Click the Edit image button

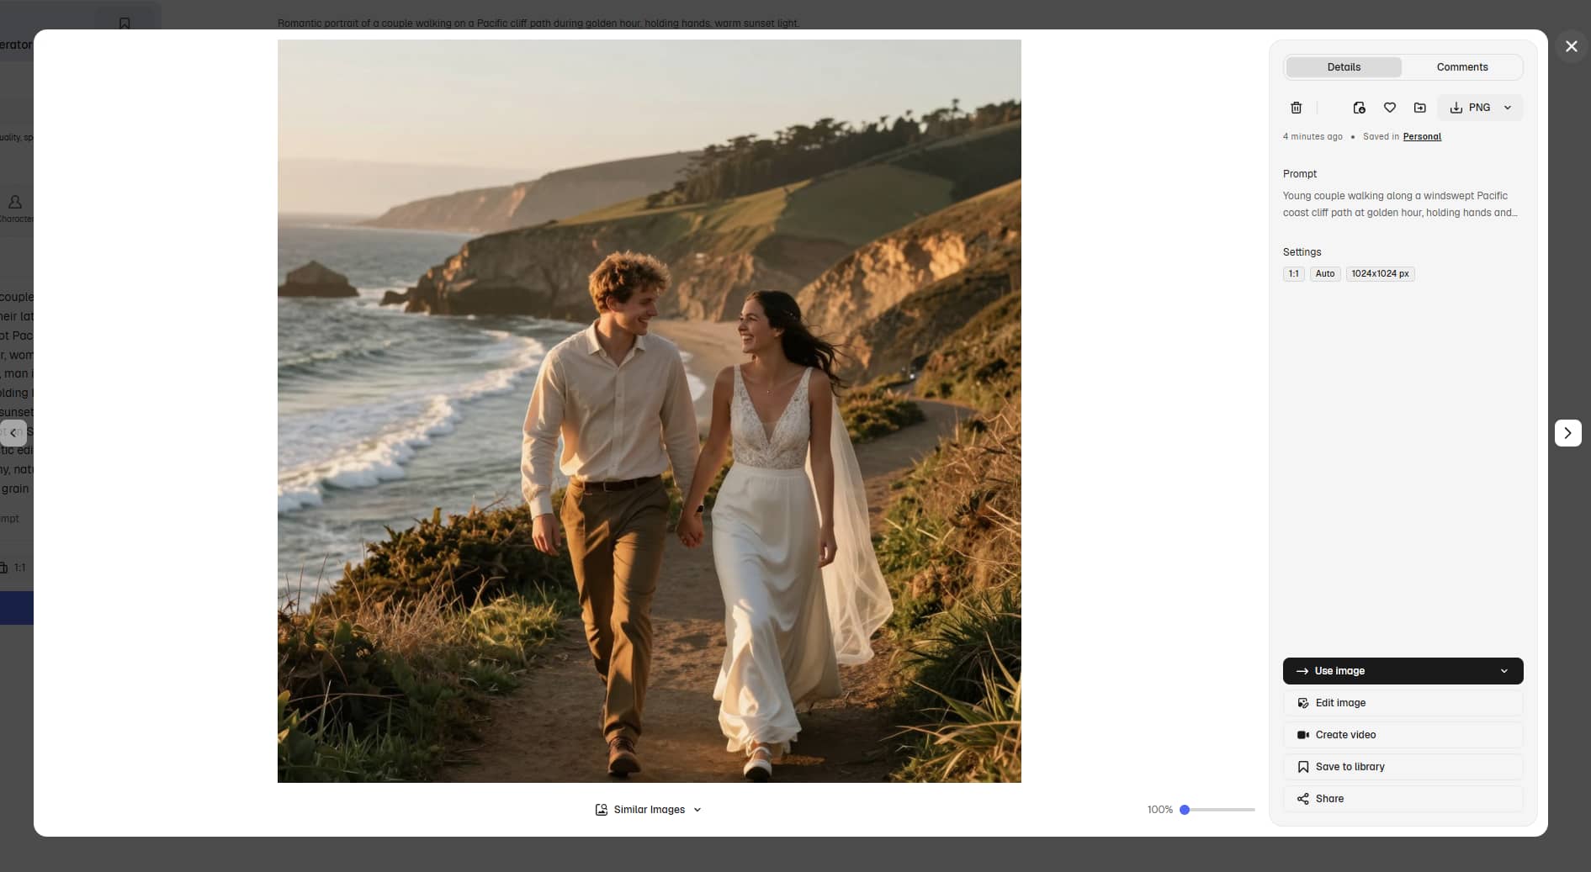[1403, 703]
